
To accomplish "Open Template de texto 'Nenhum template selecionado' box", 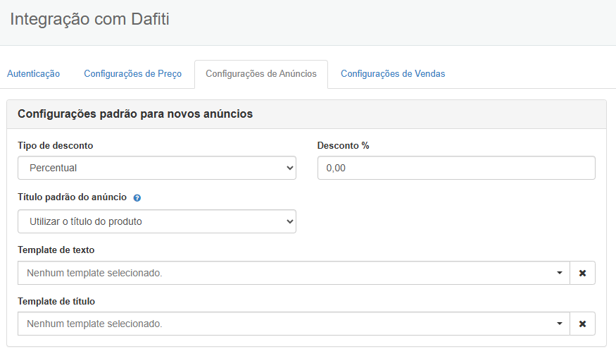I will point(282,273).
